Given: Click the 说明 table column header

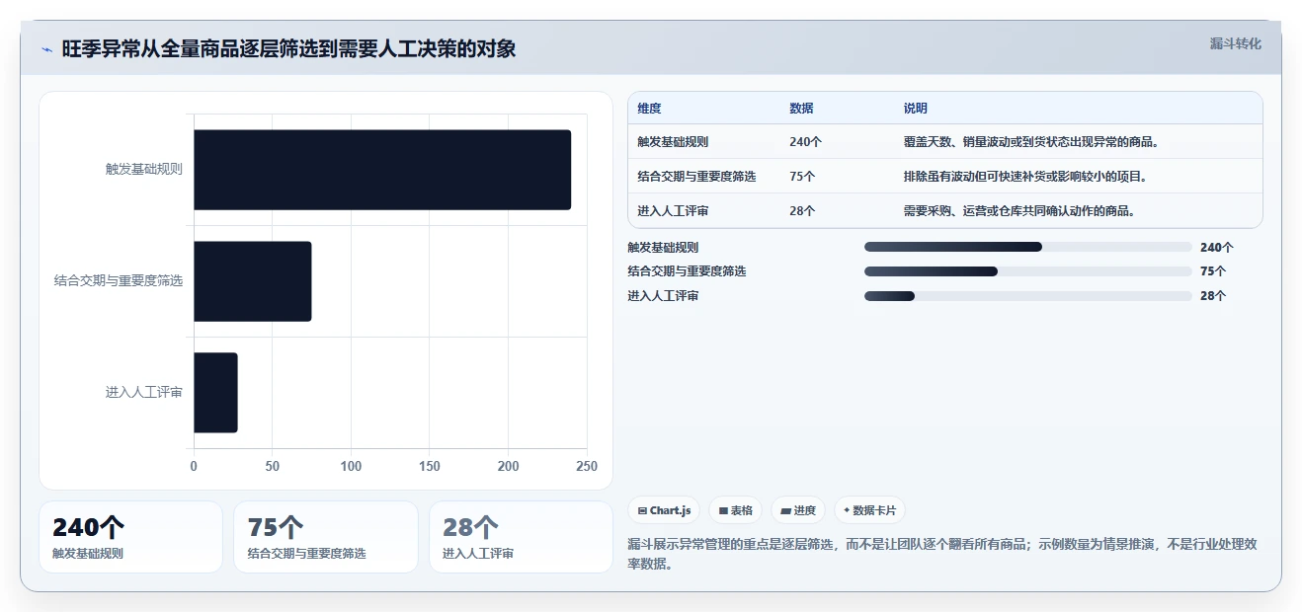Looking at the screenshot, I should (x=915, y=109).
